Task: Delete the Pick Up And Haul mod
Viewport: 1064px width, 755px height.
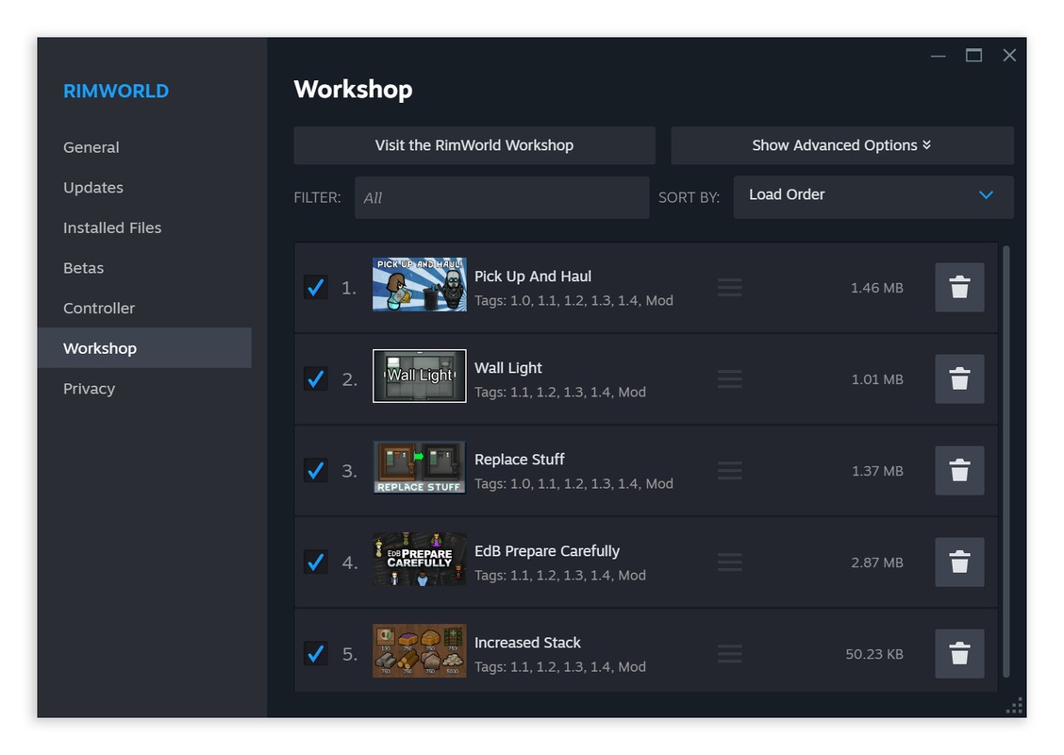Action: (x=959, y=288)
